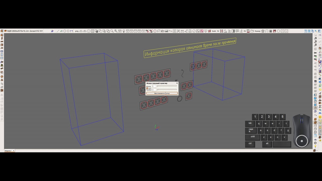322x181 pixels.
Task: Click the cloud download icon
Action: pos(85,31)
